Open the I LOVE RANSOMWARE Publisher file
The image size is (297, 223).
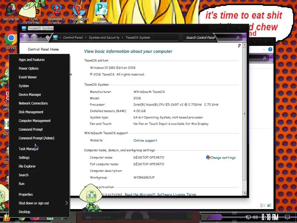pos(102,12)
